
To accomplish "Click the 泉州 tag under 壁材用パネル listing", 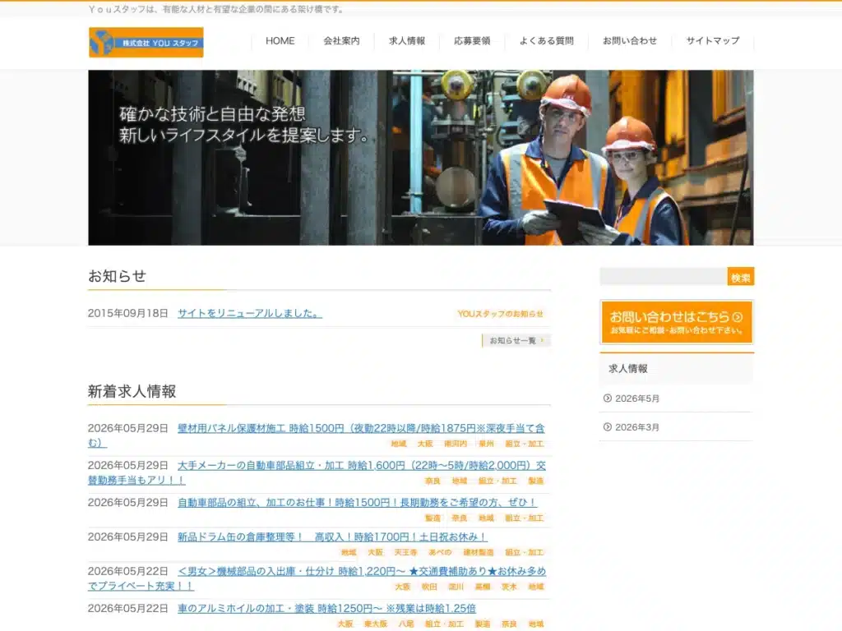I will coord(486,444).
